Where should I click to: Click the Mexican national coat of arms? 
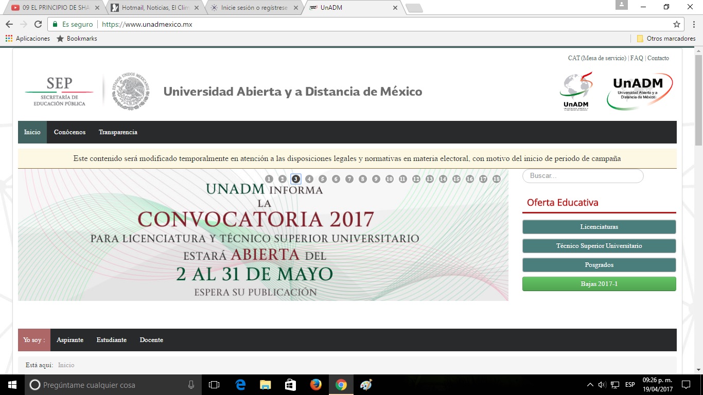(131, 91)
